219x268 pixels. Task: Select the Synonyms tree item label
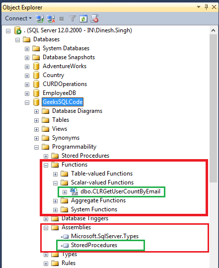coord(66,138)
